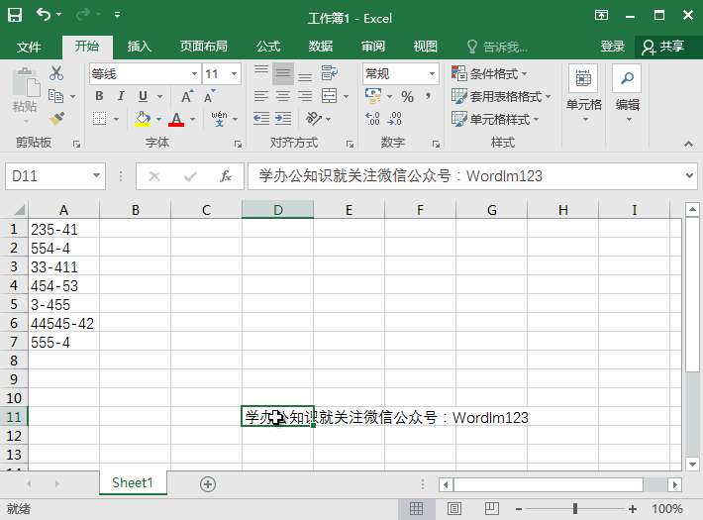Switch to 视图 View tab

click(x=425, y=47)
